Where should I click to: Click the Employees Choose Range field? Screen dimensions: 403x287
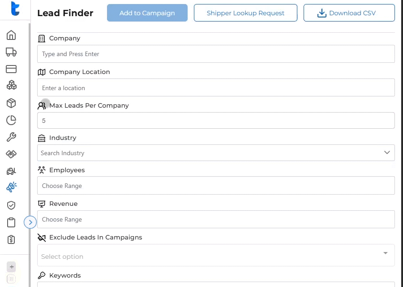[x=216, y=186]
